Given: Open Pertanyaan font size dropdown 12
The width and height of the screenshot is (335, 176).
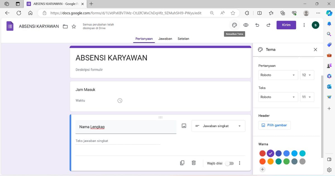Looking at the screenshot, I should [307, 75].
